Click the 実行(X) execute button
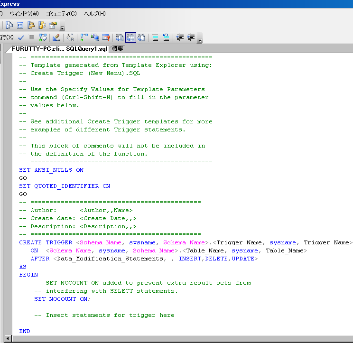Image resolution: width=353 pixels, height=343 pixels. coord(7,37)
